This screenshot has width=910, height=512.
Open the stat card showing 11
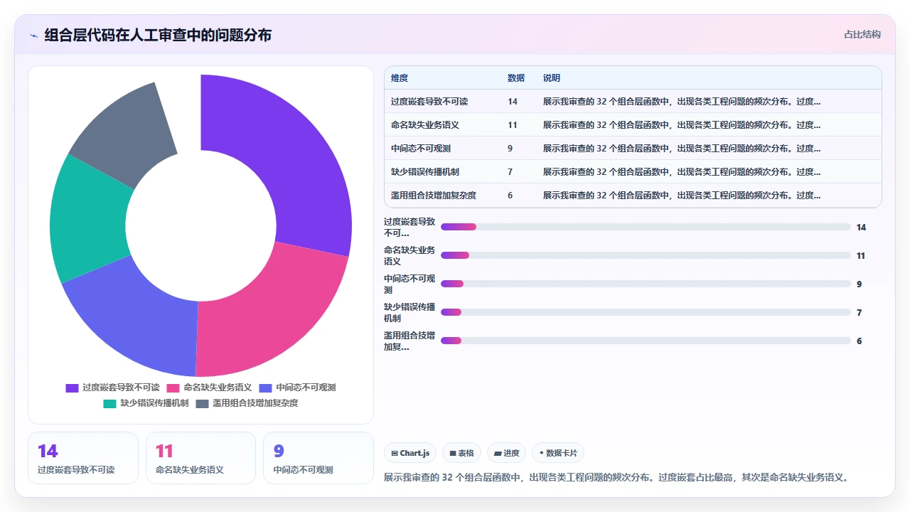click(x=200, y=458)
